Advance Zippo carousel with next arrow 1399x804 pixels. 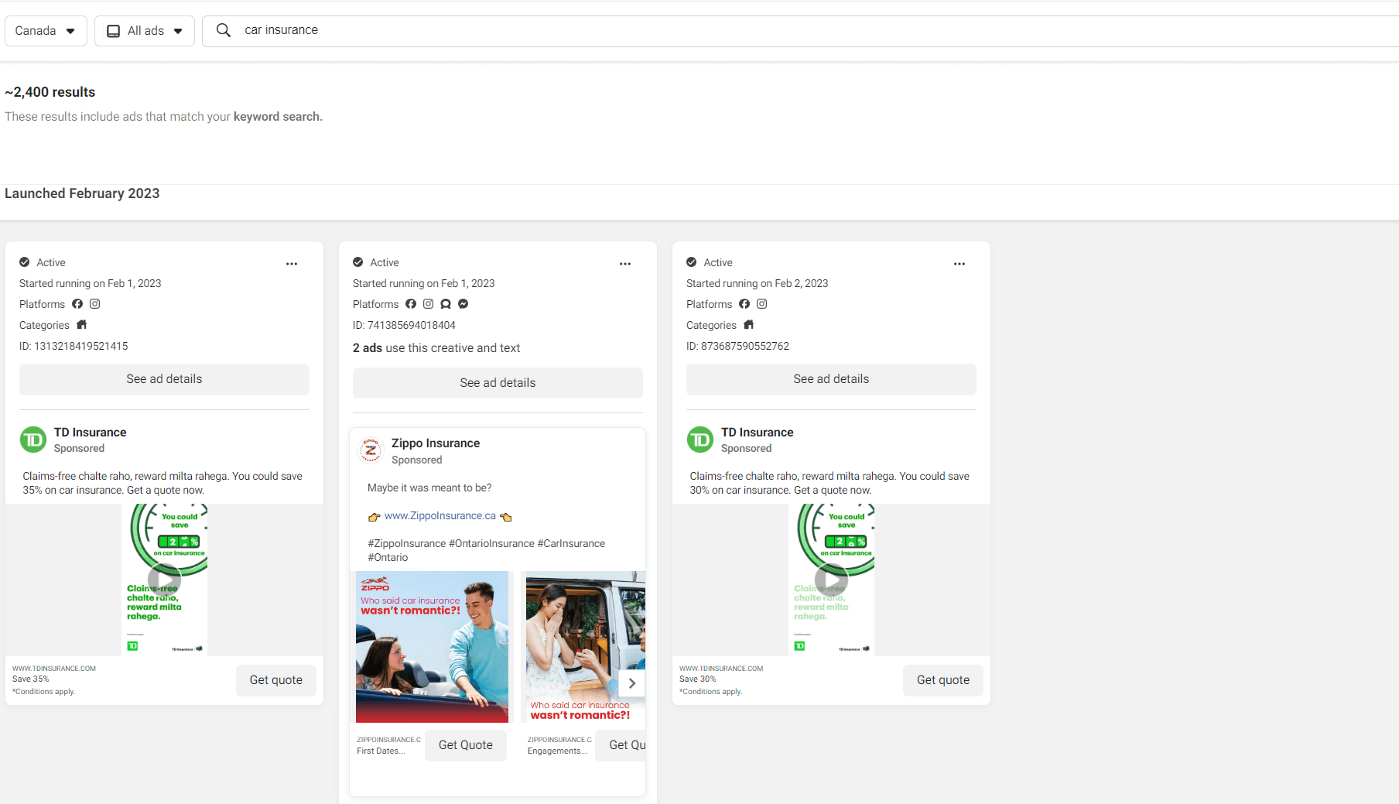pyautogui.click(x=632, y=683)
